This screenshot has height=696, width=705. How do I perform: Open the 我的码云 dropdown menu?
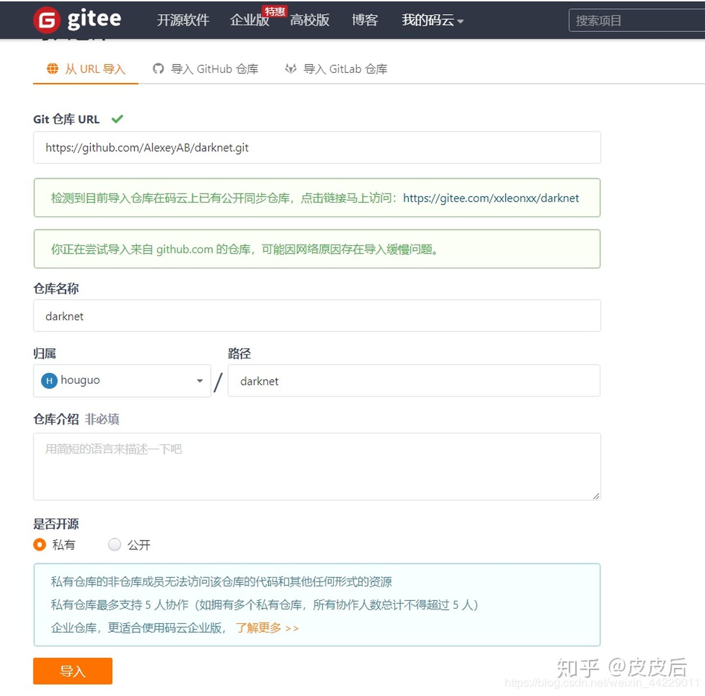coord(432,20)
